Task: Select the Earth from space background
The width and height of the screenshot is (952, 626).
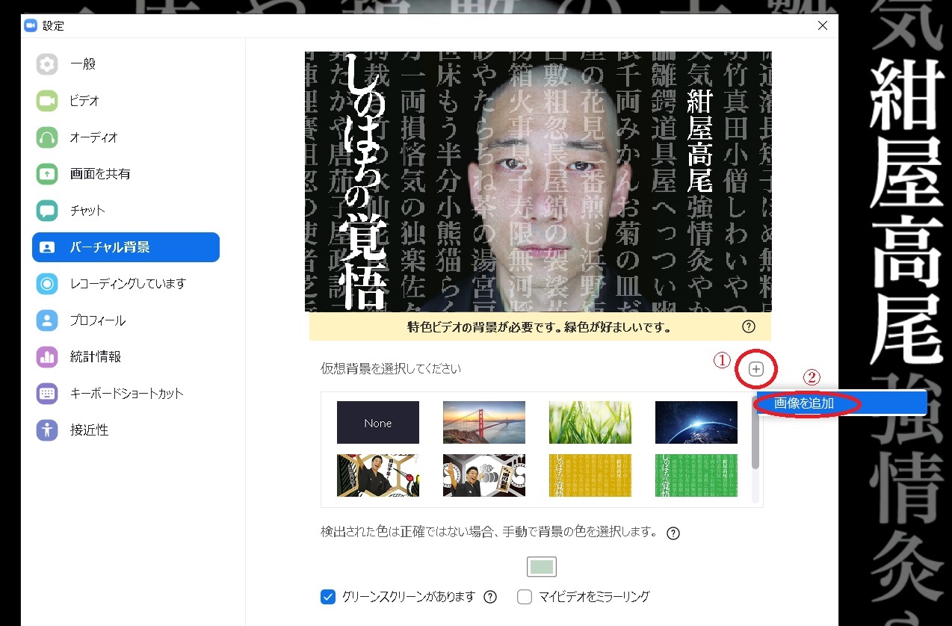Action: [x=696, y=423]
